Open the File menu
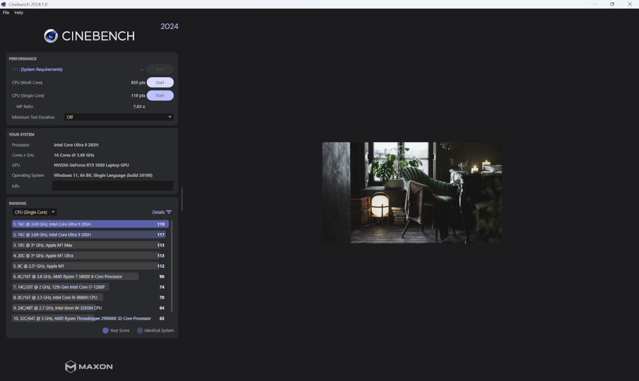Viewport: 639px width, 381px height. point(6,12)
